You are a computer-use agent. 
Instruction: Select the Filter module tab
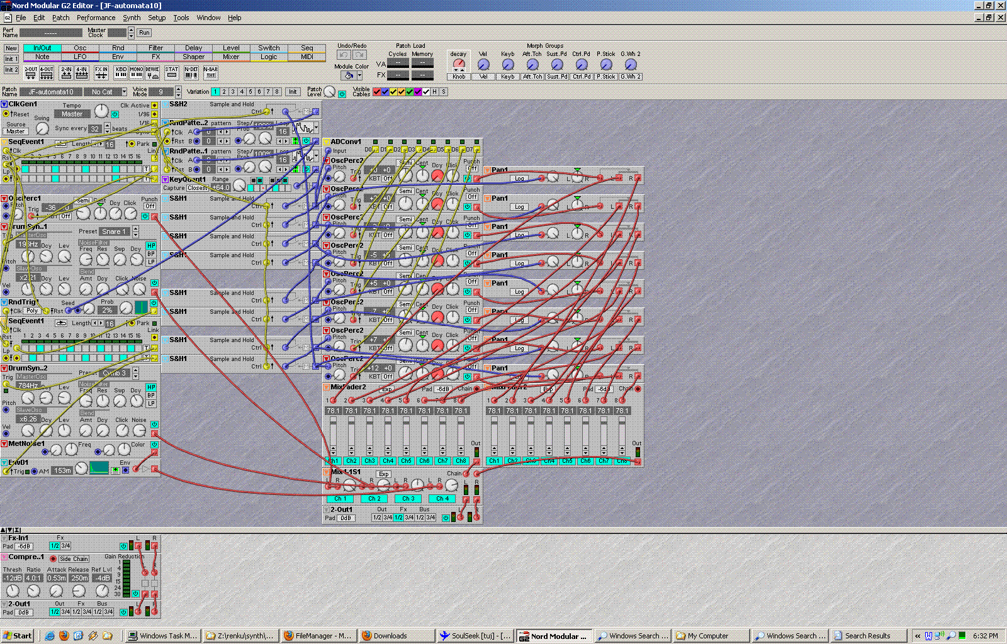coord(155,48)
